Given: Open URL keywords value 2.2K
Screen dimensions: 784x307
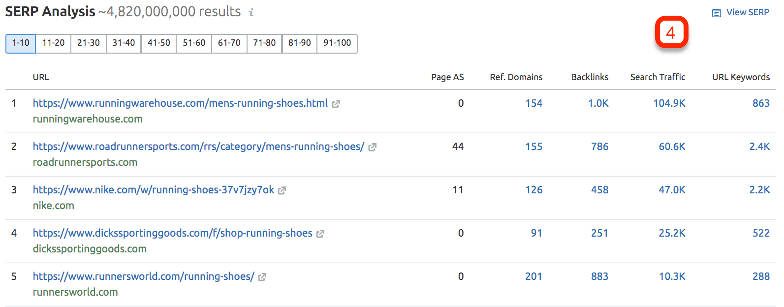Looking at the screenshot, I should point(759,190).
